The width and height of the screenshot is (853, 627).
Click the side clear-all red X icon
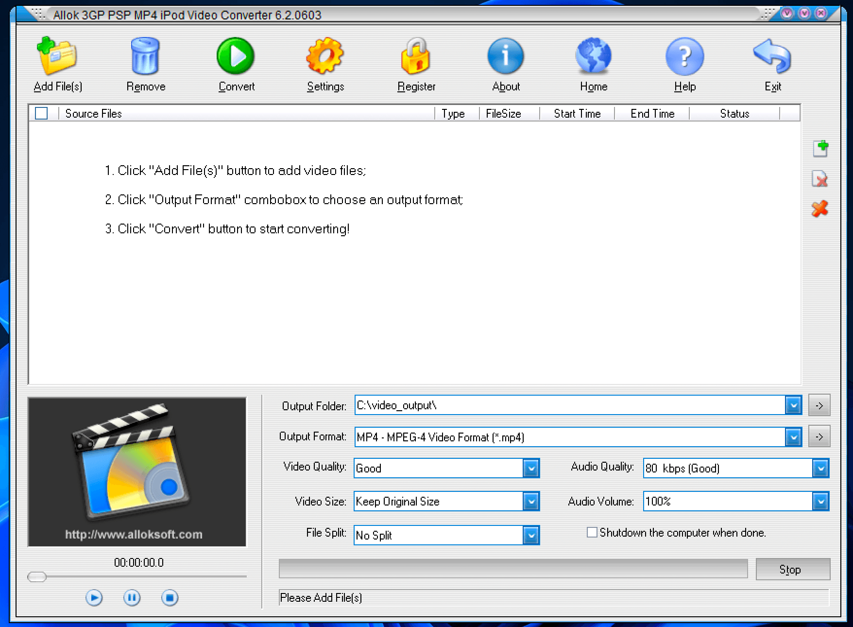(820, 209)
